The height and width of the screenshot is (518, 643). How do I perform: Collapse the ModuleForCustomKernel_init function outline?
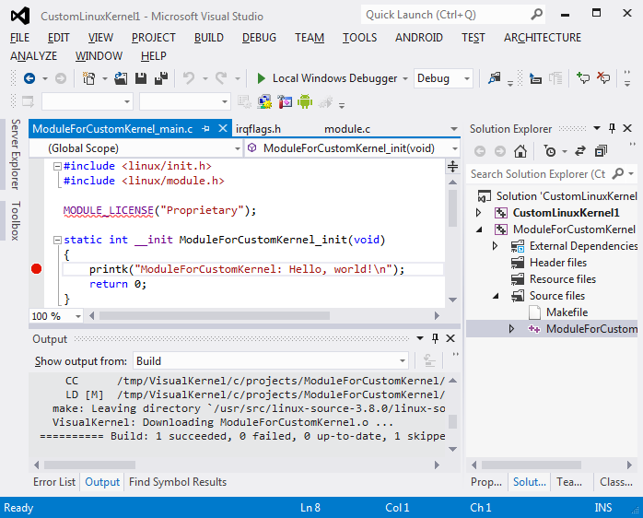[57, 241]
